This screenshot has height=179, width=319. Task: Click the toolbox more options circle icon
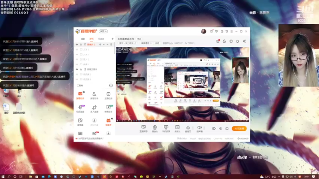(111, 86)
